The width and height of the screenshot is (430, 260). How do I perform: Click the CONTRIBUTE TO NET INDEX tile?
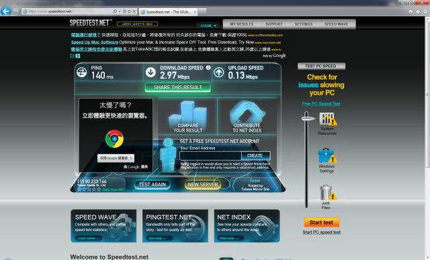click(x=247, y=116)
